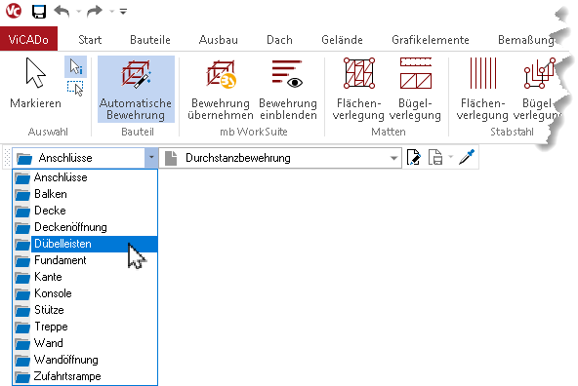Open the undo history dropdown arrow
578x386 pixels.
[x=78, y=12]
